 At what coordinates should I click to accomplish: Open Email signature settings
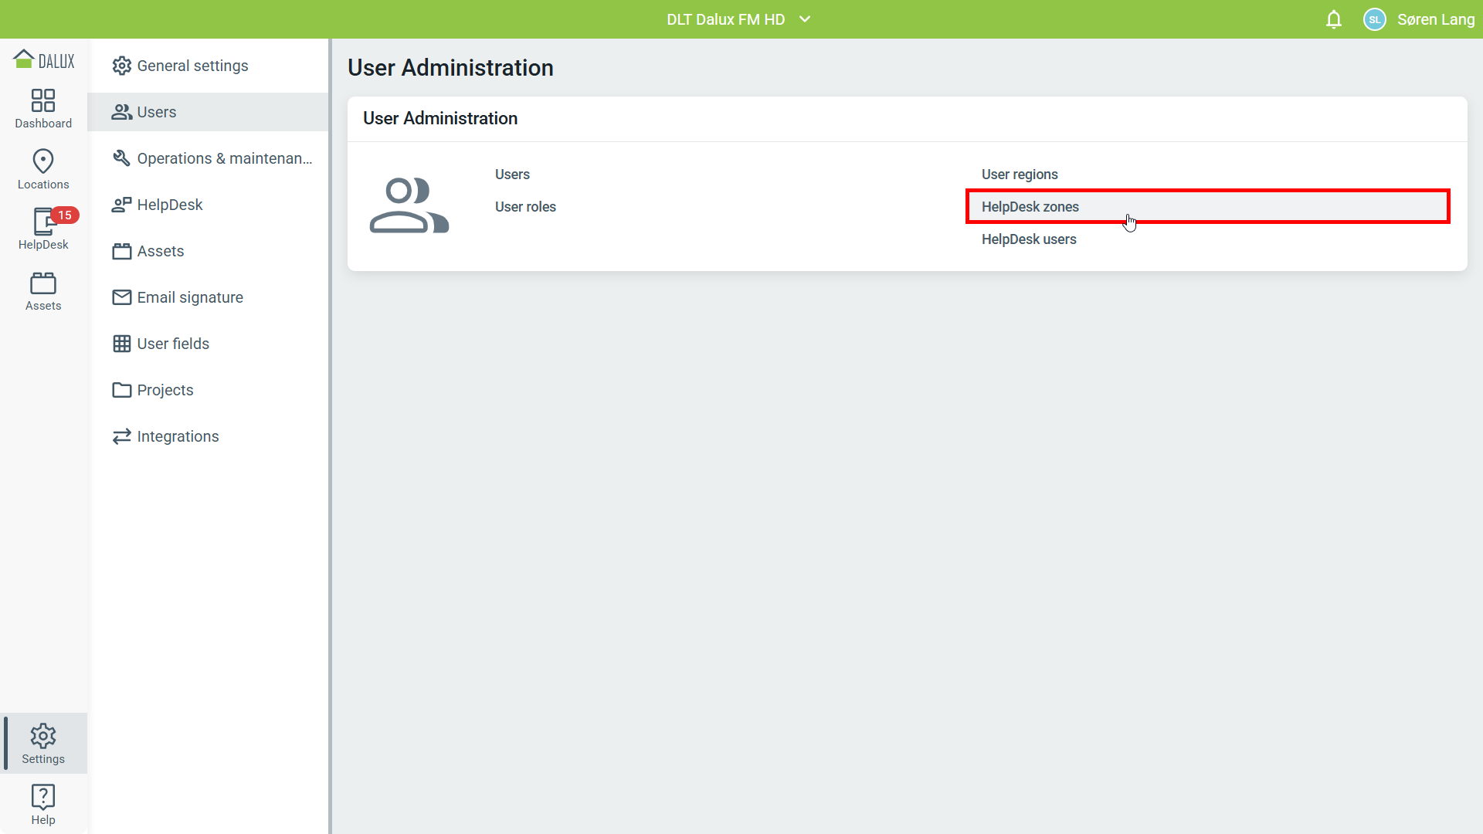tap(208, 297)
